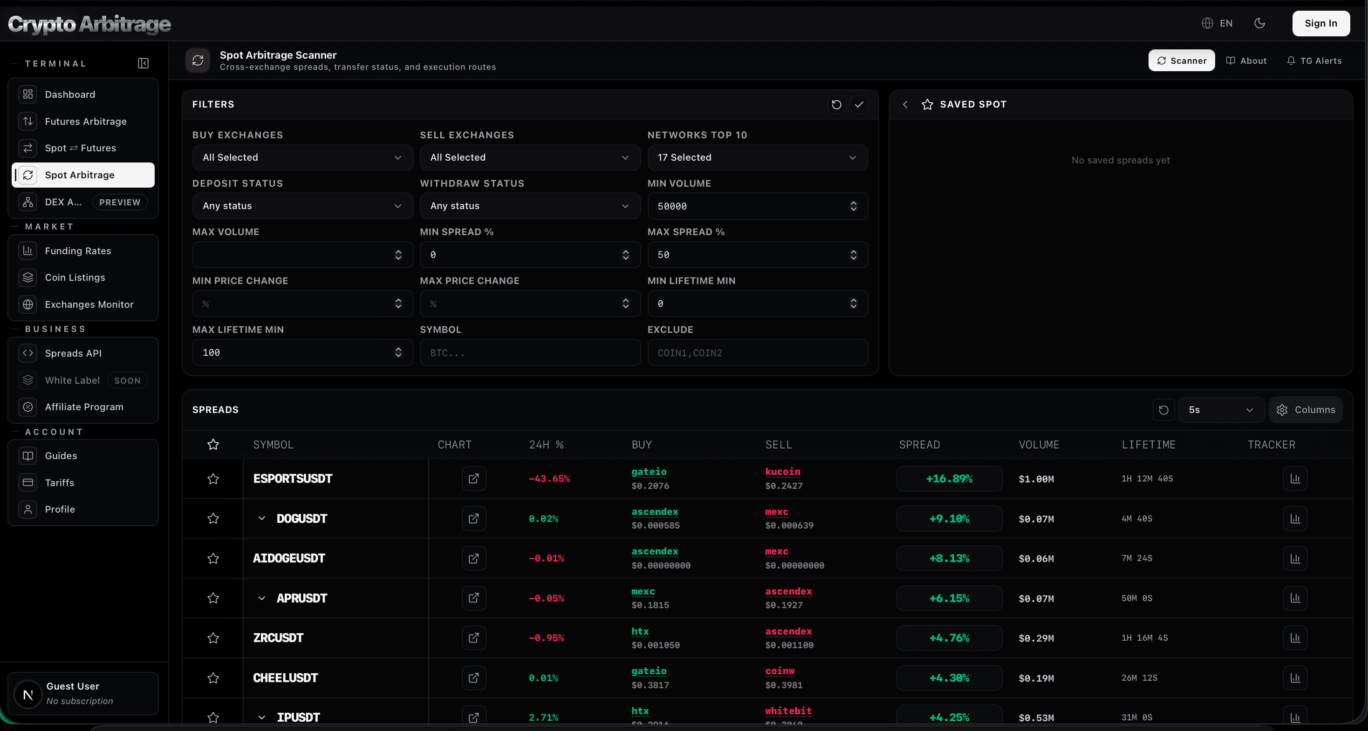The image size is (1368, 731).
Task: Apply filters with the checkmark icon
Action: (x=859, y=105)
